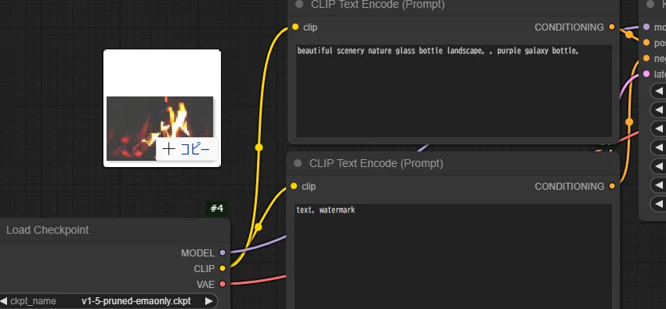The width and height of the screenshot is (666, 309).
Task: Open the ckpt_name v1-5-pruned-emaonly.ckpt dropdown
Action: click(x=109, y=301)
